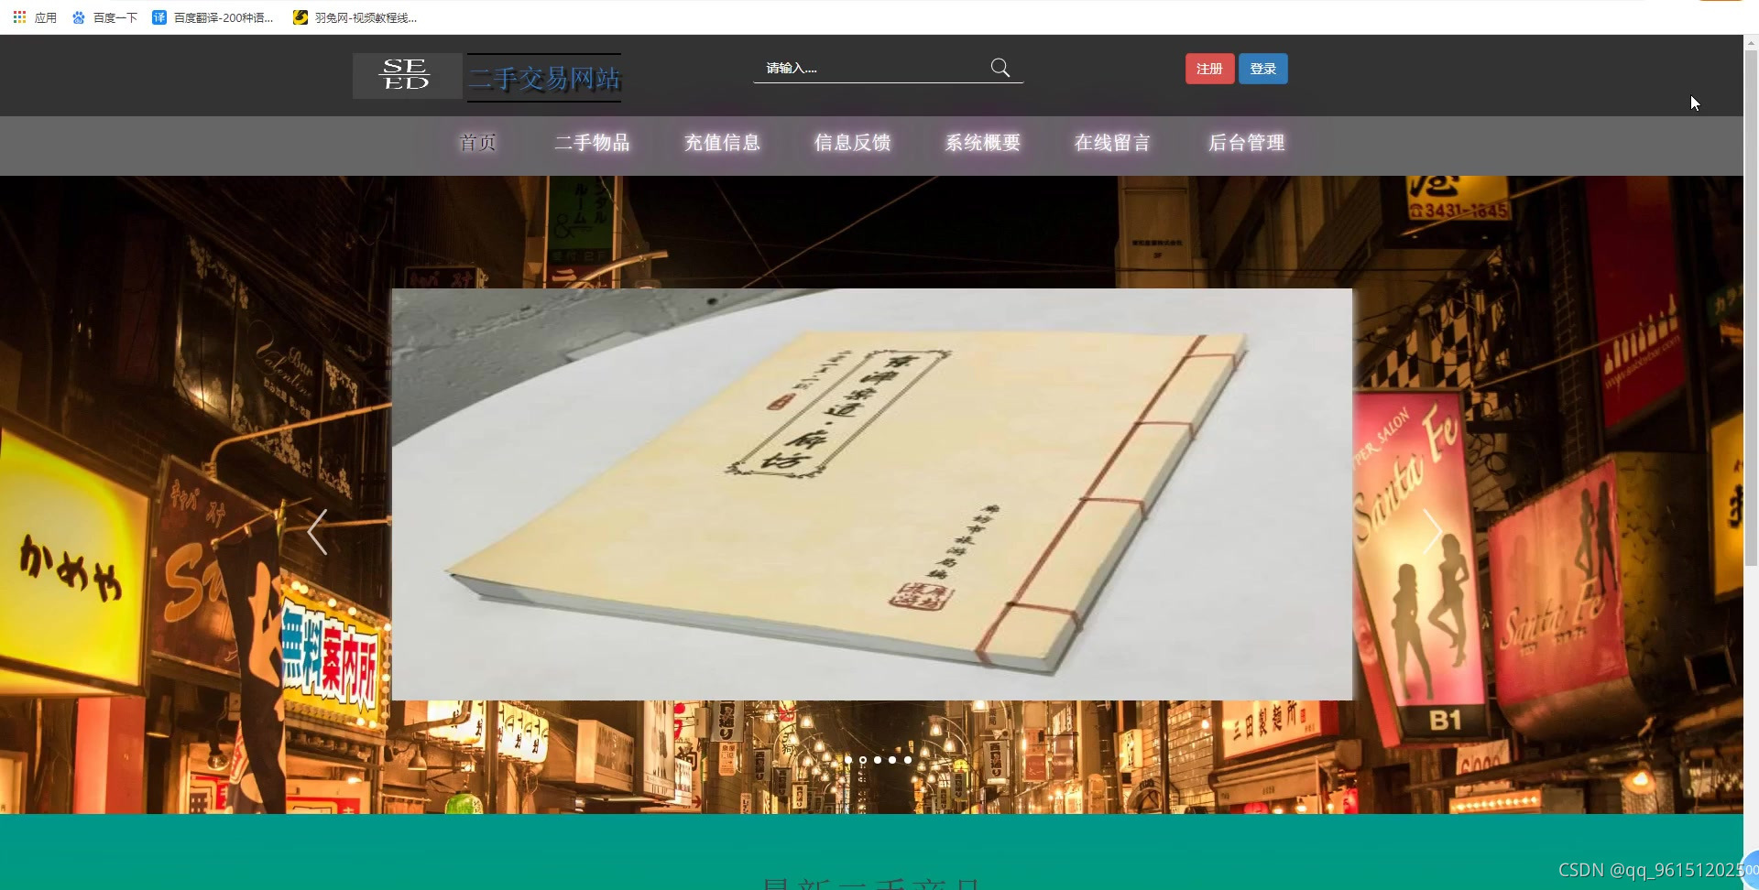Open the 首页 navigation item
This screenshot has width=1759, height=890.
tap(477, 143)
